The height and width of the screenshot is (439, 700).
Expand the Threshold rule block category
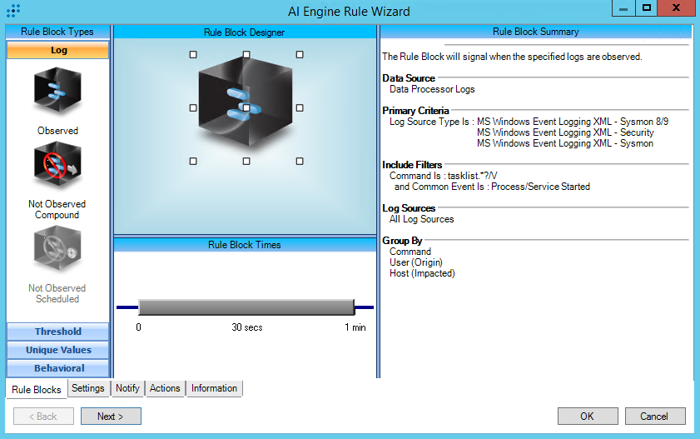tap(58, 332)
